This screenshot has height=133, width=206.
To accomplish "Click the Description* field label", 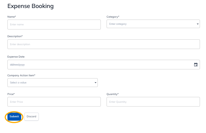I will pyautogui.click(x=15, y=36).
